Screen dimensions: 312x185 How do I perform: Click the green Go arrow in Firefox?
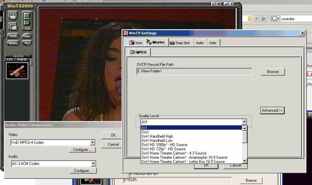(x=264, y=19)
